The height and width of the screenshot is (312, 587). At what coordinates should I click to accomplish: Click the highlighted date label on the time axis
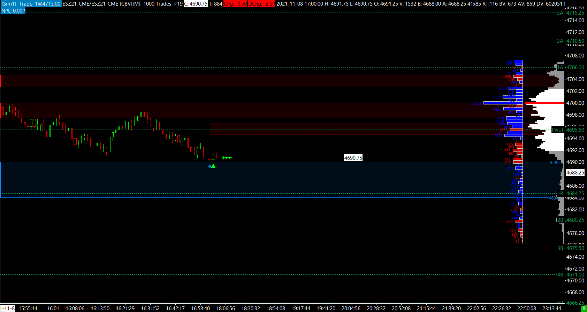[x=8, y=308]
